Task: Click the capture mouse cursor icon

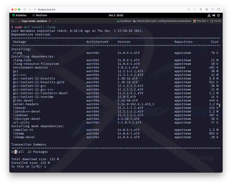Action: click(189, 9)
